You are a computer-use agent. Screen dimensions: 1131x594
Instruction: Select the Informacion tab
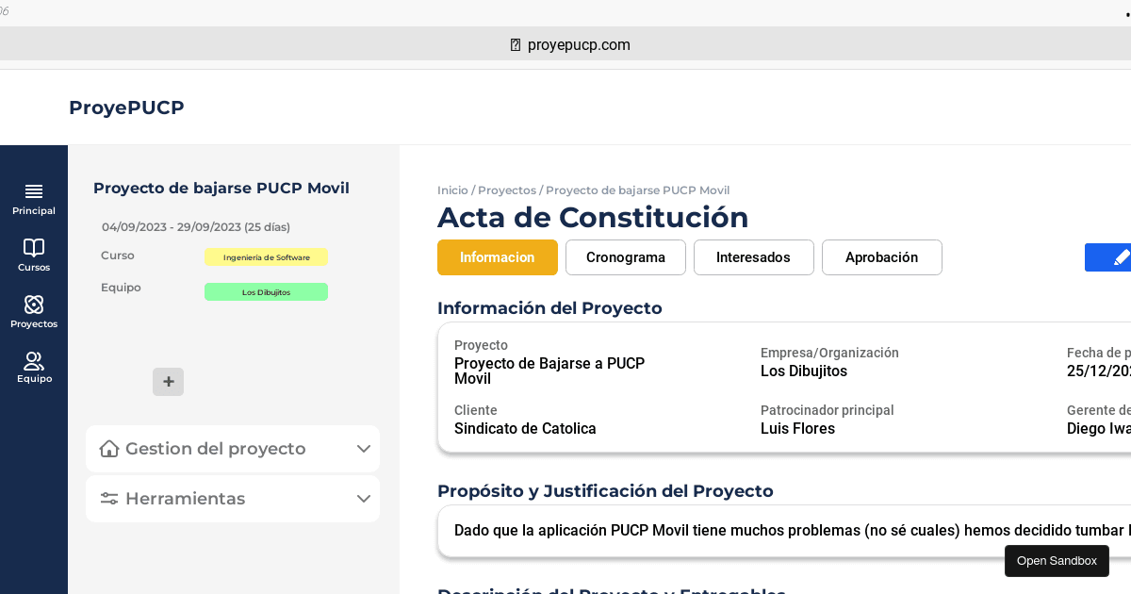pos(498,257)
